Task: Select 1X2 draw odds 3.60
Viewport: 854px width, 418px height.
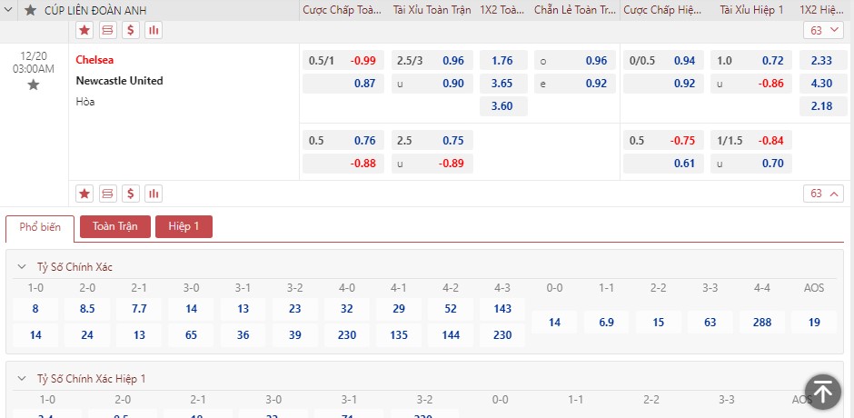Action: (x=503, y=106)
